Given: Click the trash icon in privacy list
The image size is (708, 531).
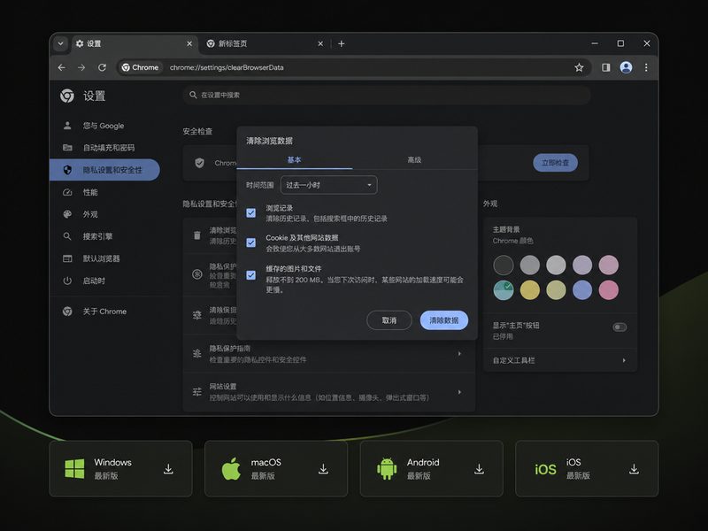Looking at the screenshot, I should pyautogui.click(x=196, y=235).
